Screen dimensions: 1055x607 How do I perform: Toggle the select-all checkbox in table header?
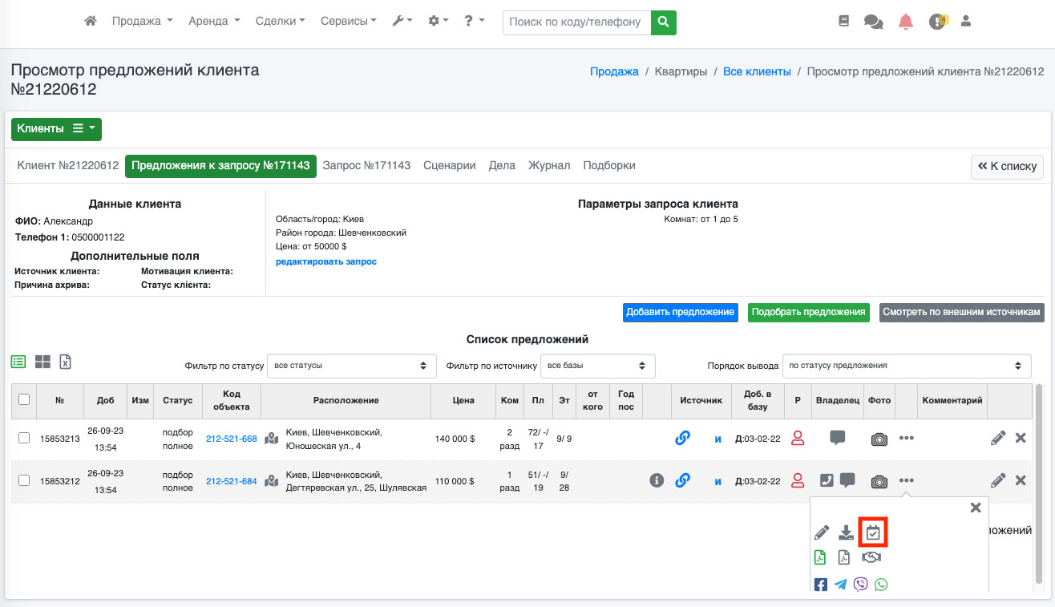(x=24, y=399)
